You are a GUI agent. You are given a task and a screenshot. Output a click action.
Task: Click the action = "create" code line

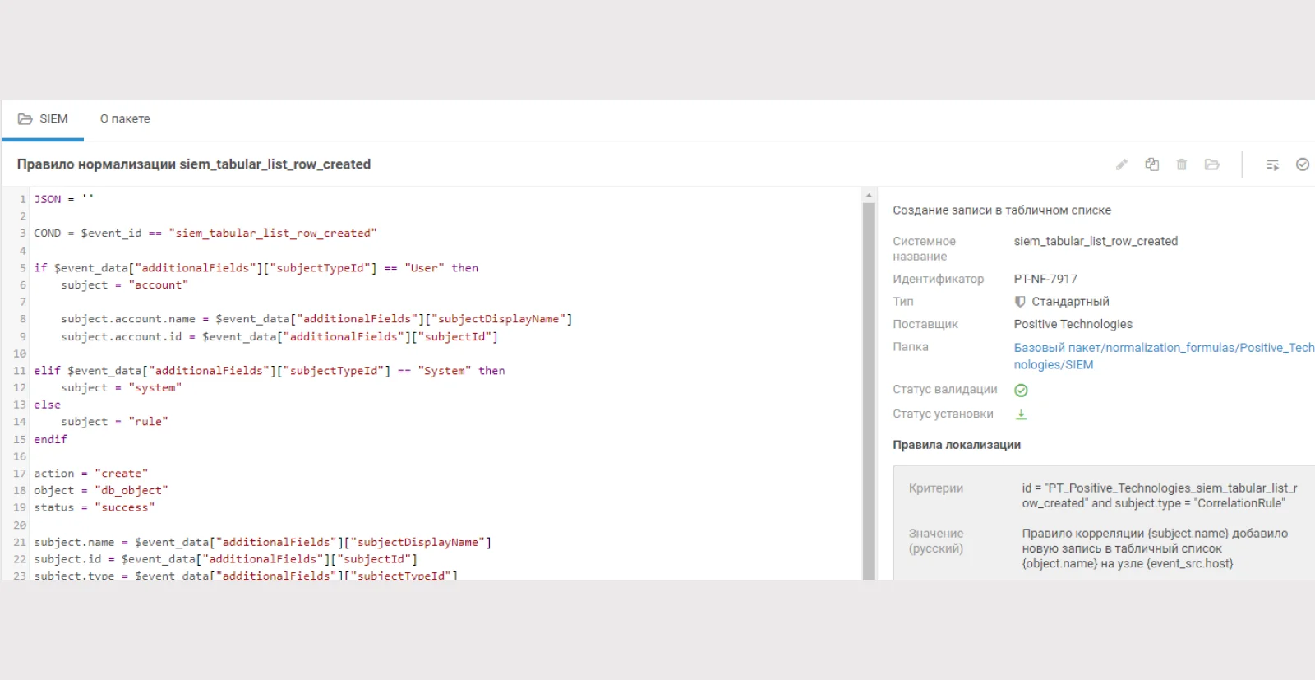pyautogui.click(x=91, y=474)
